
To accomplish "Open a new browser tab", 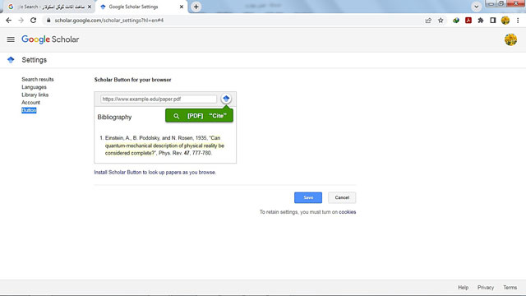I will pyautogui.click(x=196, y=7).
